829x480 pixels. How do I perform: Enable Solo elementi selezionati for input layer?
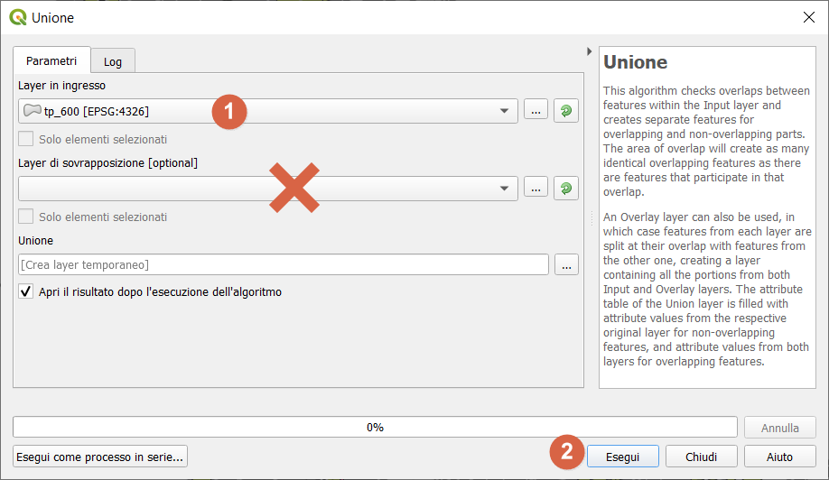tap(26, 140)
